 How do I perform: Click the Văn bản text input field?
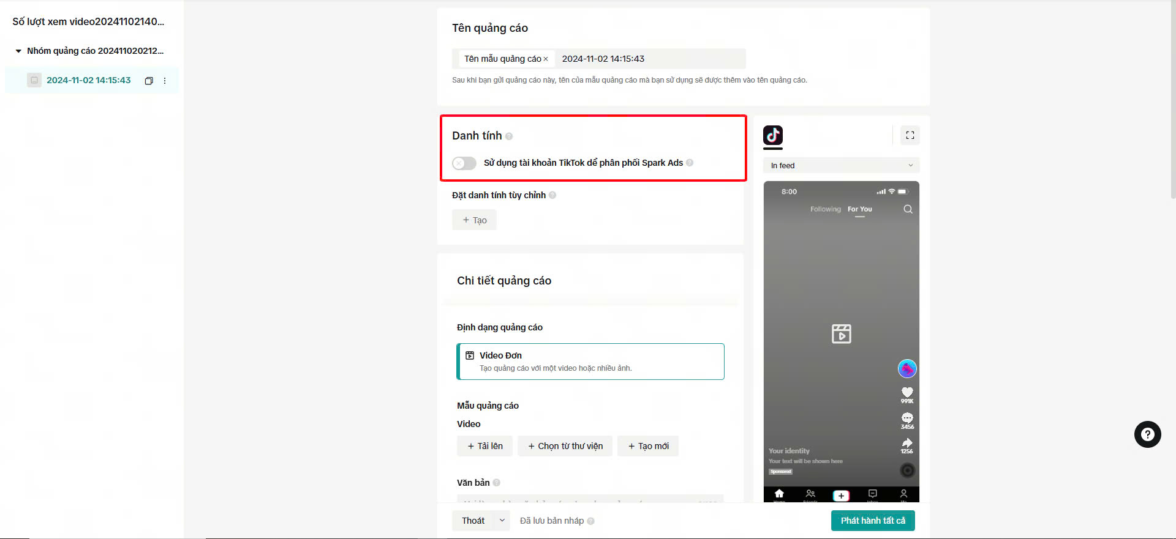click(590, 499)
